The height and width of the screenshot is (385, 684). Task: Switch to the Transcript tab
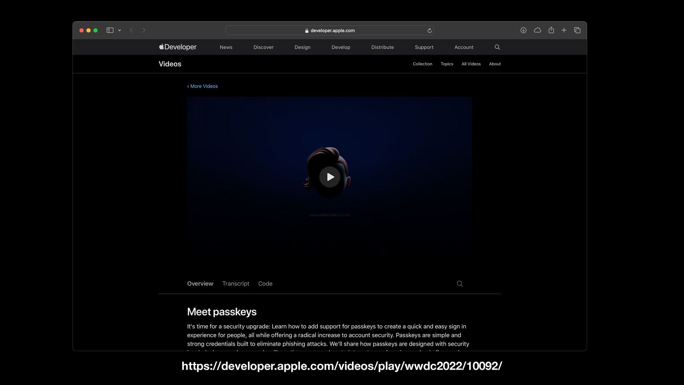point(235,284)
